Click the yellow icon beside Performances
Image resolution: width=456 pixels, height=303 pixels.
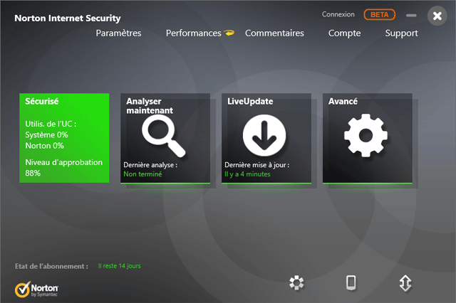tap(229, 33)
